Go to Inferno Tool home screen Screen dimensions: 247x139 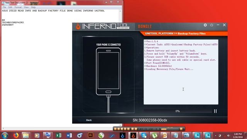(x=211, y=25)
